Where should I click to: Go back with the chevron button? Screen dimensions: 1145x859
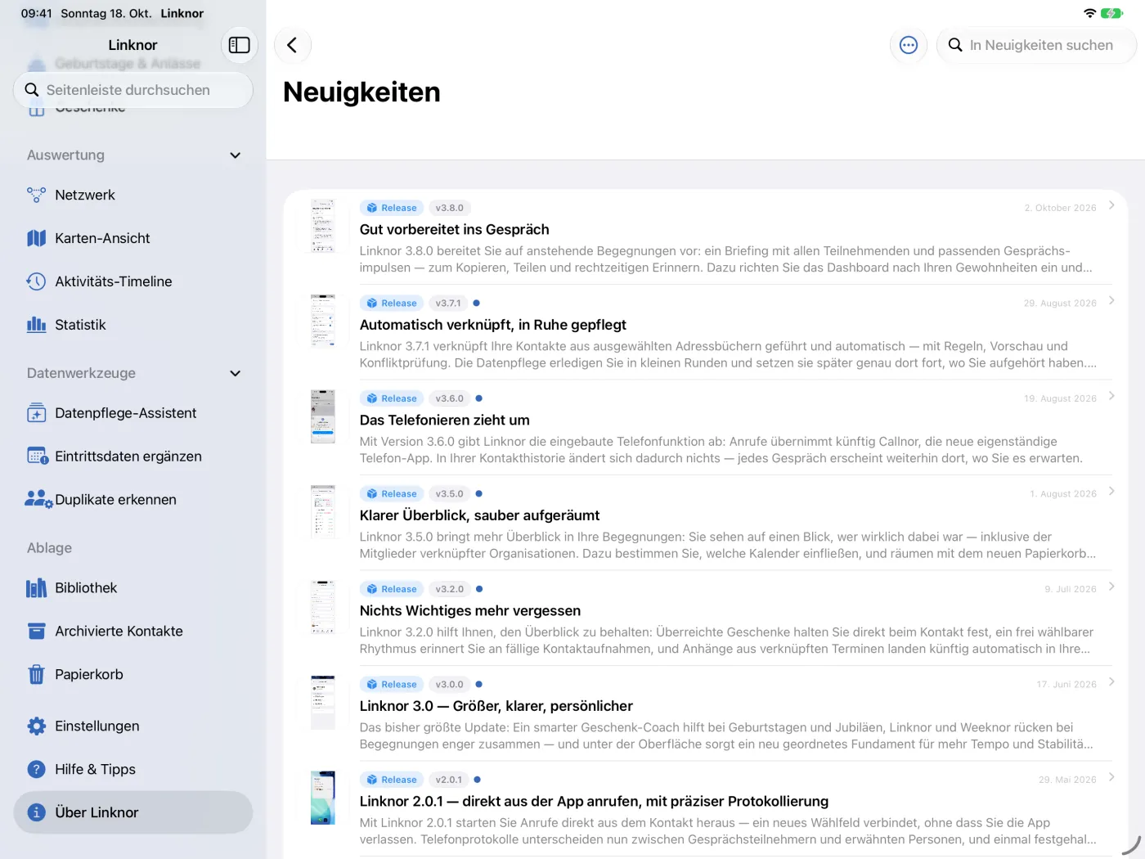point(292,45)
